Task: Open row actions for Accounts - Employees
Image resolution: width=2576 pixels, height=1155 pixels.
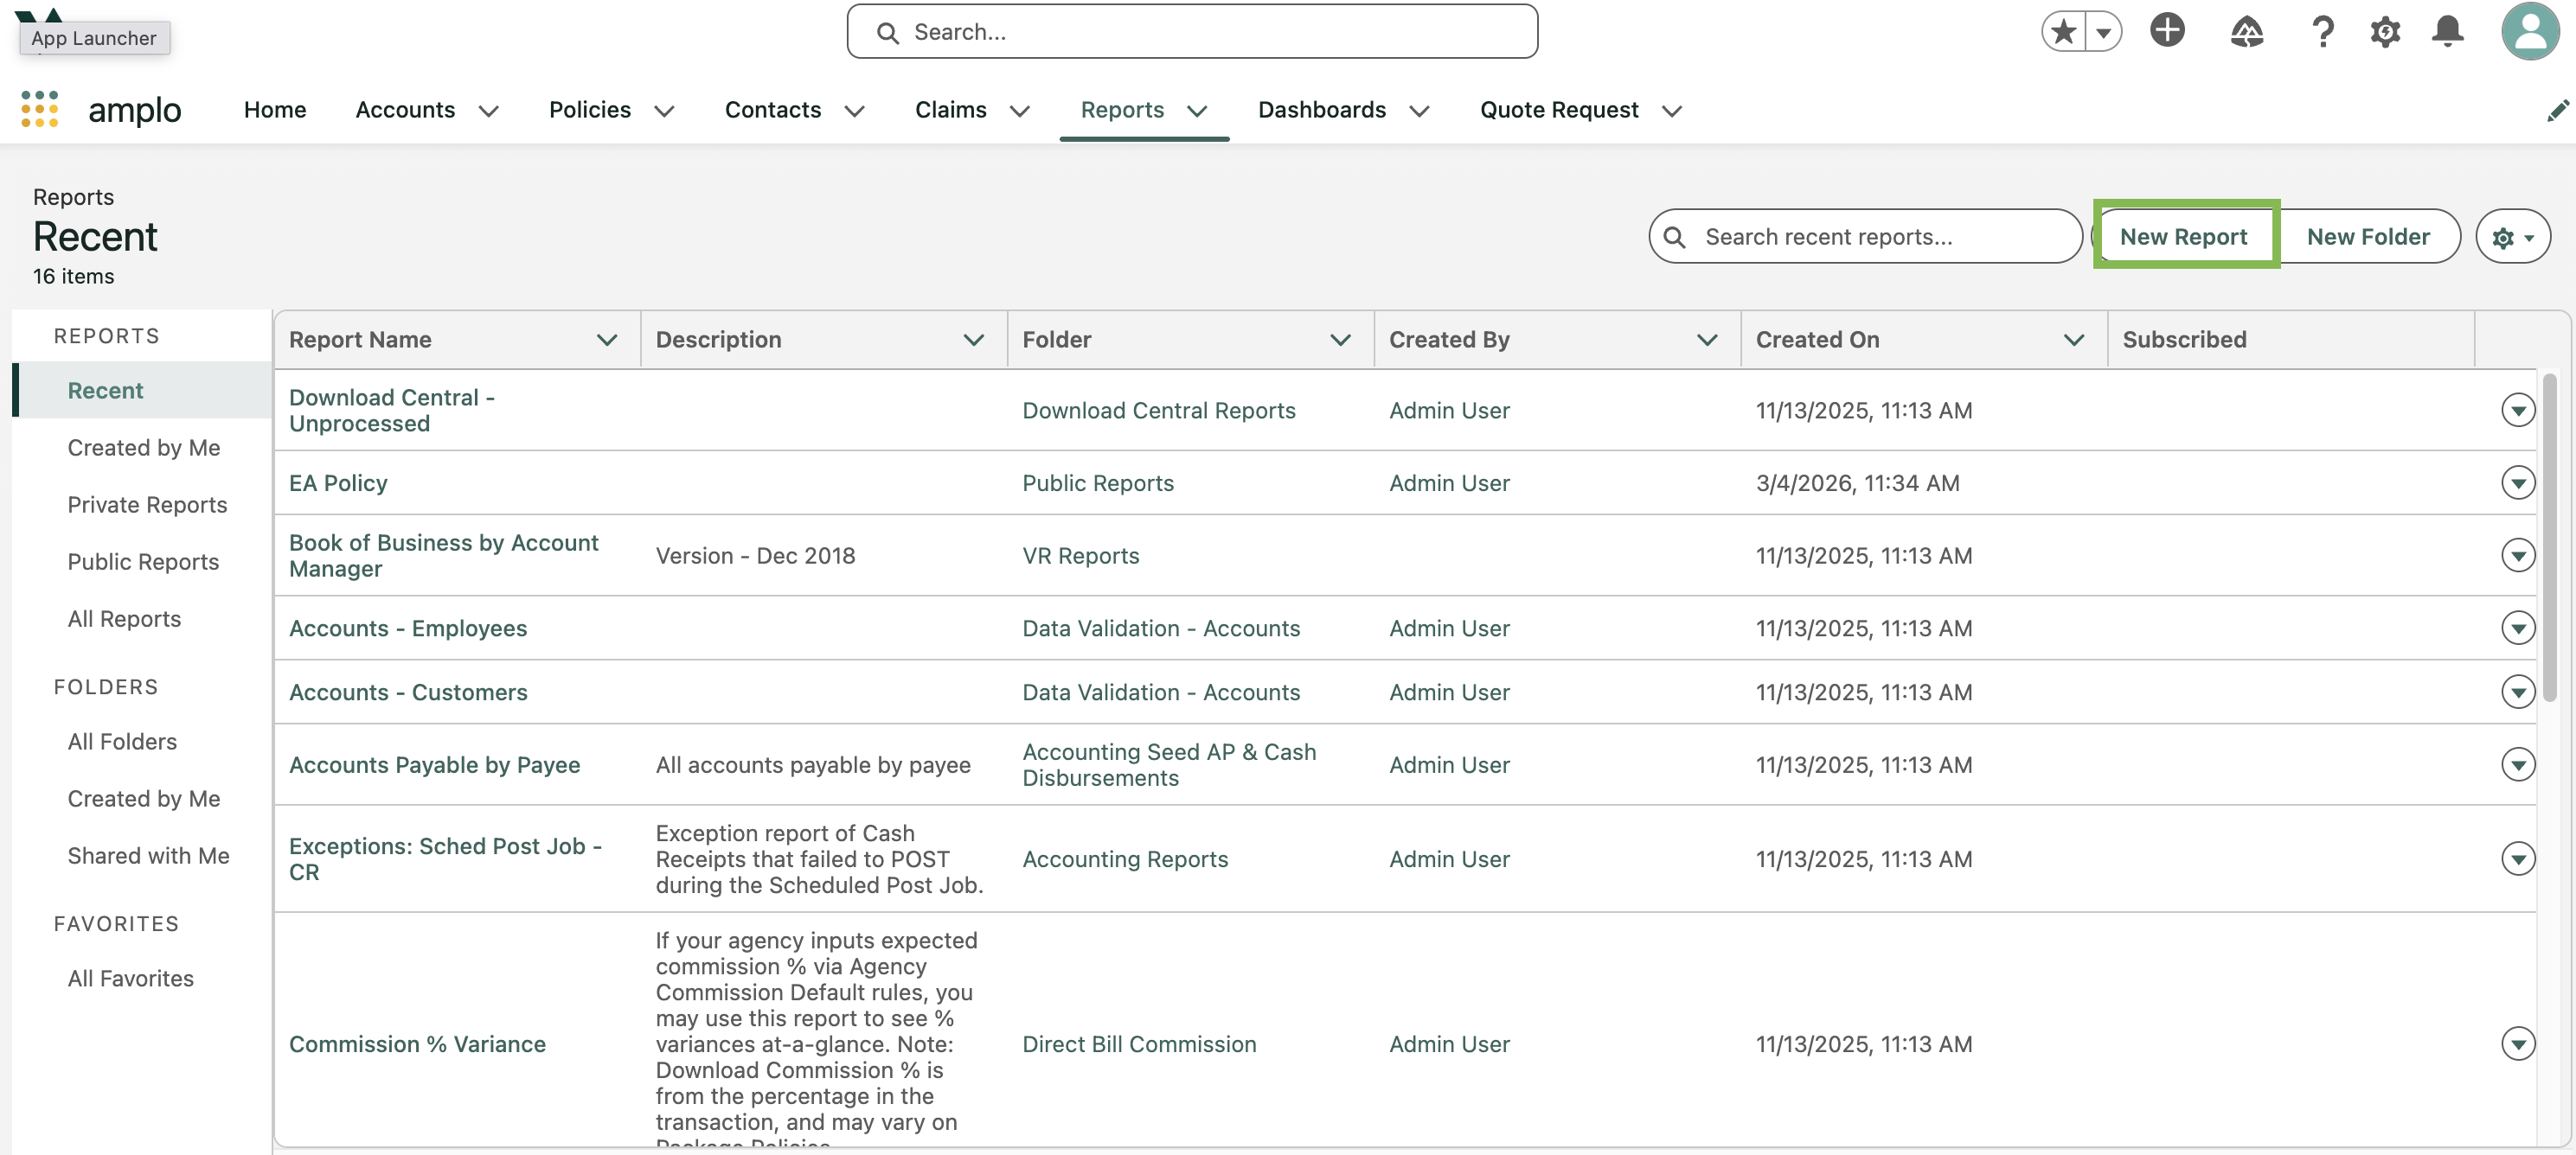Action: point(2517,628)
